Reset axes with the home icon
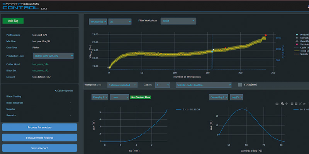 click(x=304, y=104)
